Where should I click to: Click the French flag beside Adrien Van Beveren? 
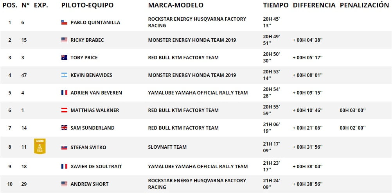click(x=64, y=93)
